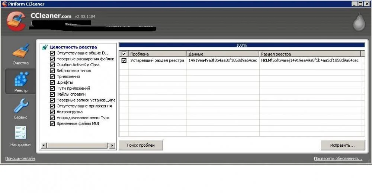Open the Настройки options section
Screen dimensions: 372x193
pyautogui.click(x=20, y=136)
